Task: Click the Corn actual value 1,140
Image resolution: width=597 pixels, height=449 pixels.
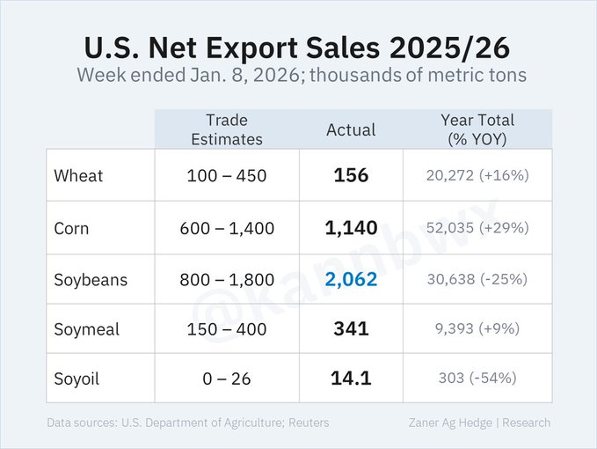Action: pyautogui.click(x=351, y=228)
